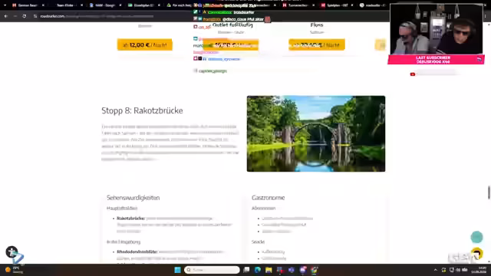Click the Windows Start button
The image size is (491, 276).
coord(177,270)
